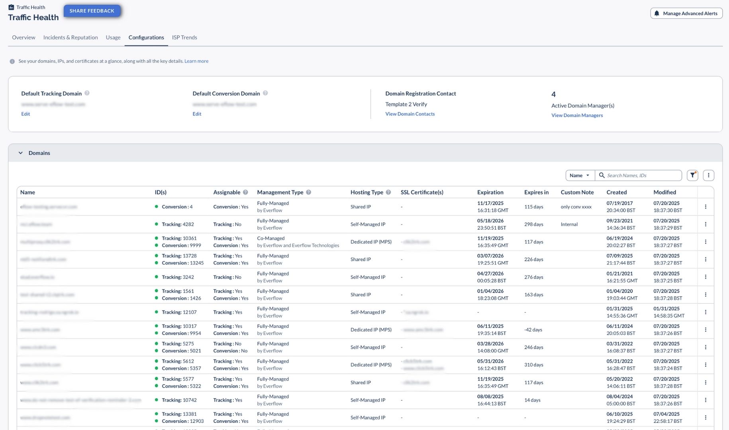Open help icon for Default Tracking Domain
Screen dimensions: 729x430
point(87,93)
